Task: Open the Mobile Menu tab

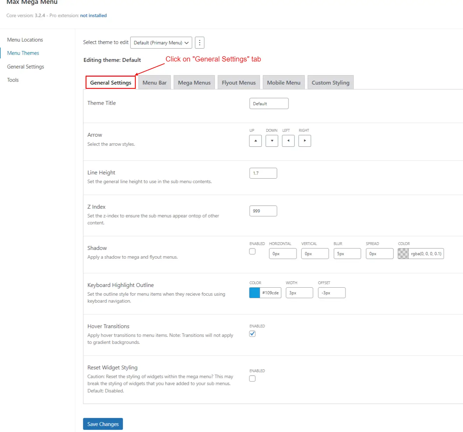Action: (283, 82)
